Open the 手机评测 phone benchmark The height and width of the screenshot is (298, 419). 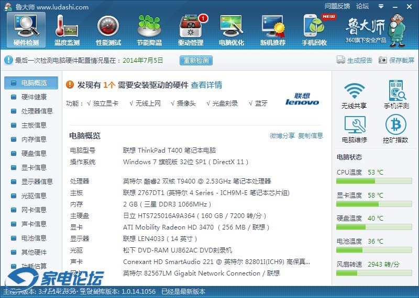pyautogui.click(x=396, y=95)
